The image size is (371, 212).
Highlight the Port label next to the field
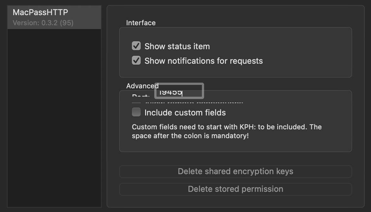pyautogui.click(x=138, y=96)
